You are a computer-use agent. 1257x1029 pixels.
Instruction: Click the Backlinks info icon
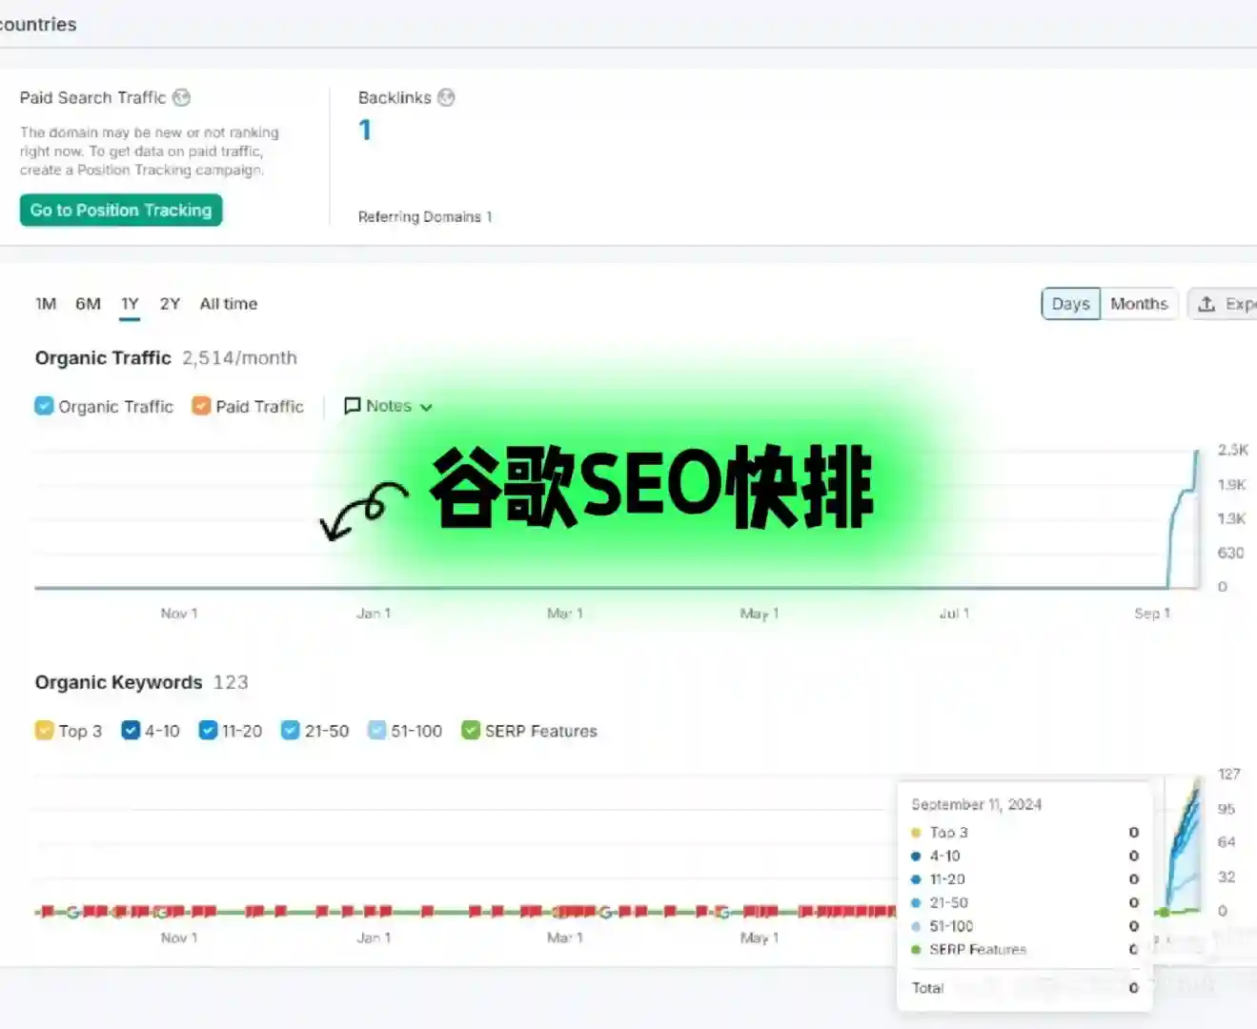coord(447,97)
